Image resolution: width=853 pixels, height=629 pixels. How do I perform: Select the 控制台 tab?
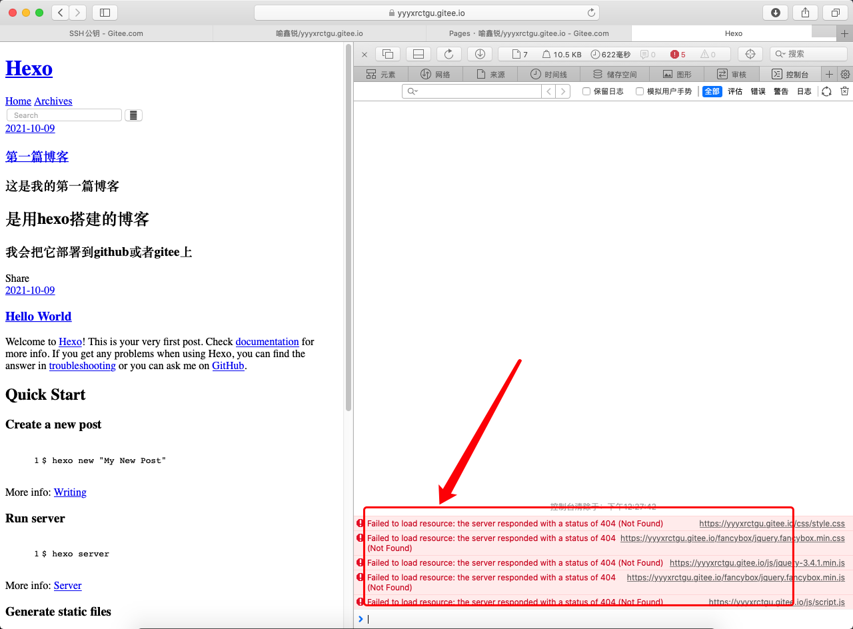(790, 75)
